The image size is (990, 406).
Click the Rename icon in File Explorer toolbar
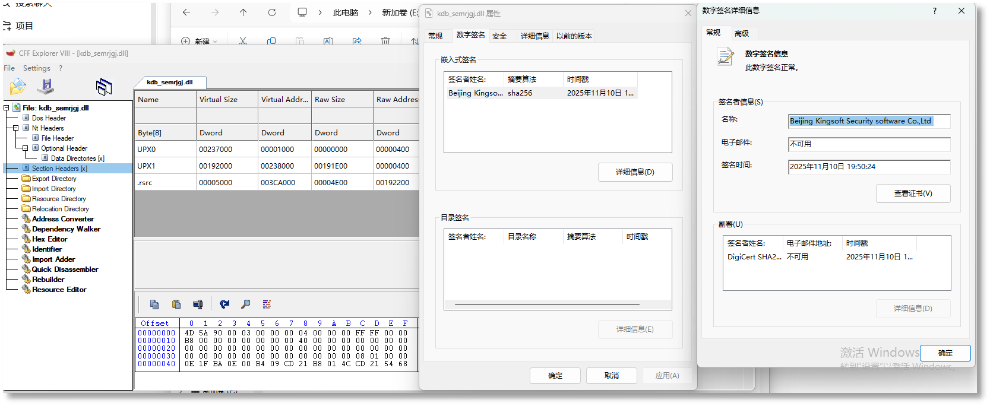[x=328, y=41]
